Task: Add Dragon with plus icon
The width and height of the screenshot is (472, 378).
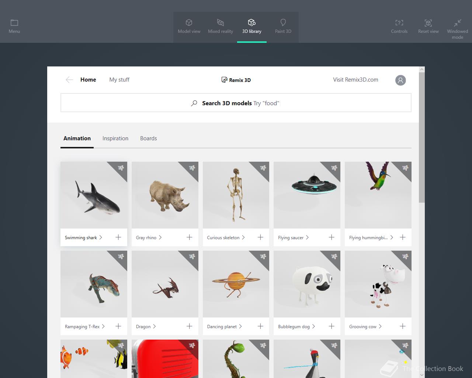Action: [x=190, y=326]
